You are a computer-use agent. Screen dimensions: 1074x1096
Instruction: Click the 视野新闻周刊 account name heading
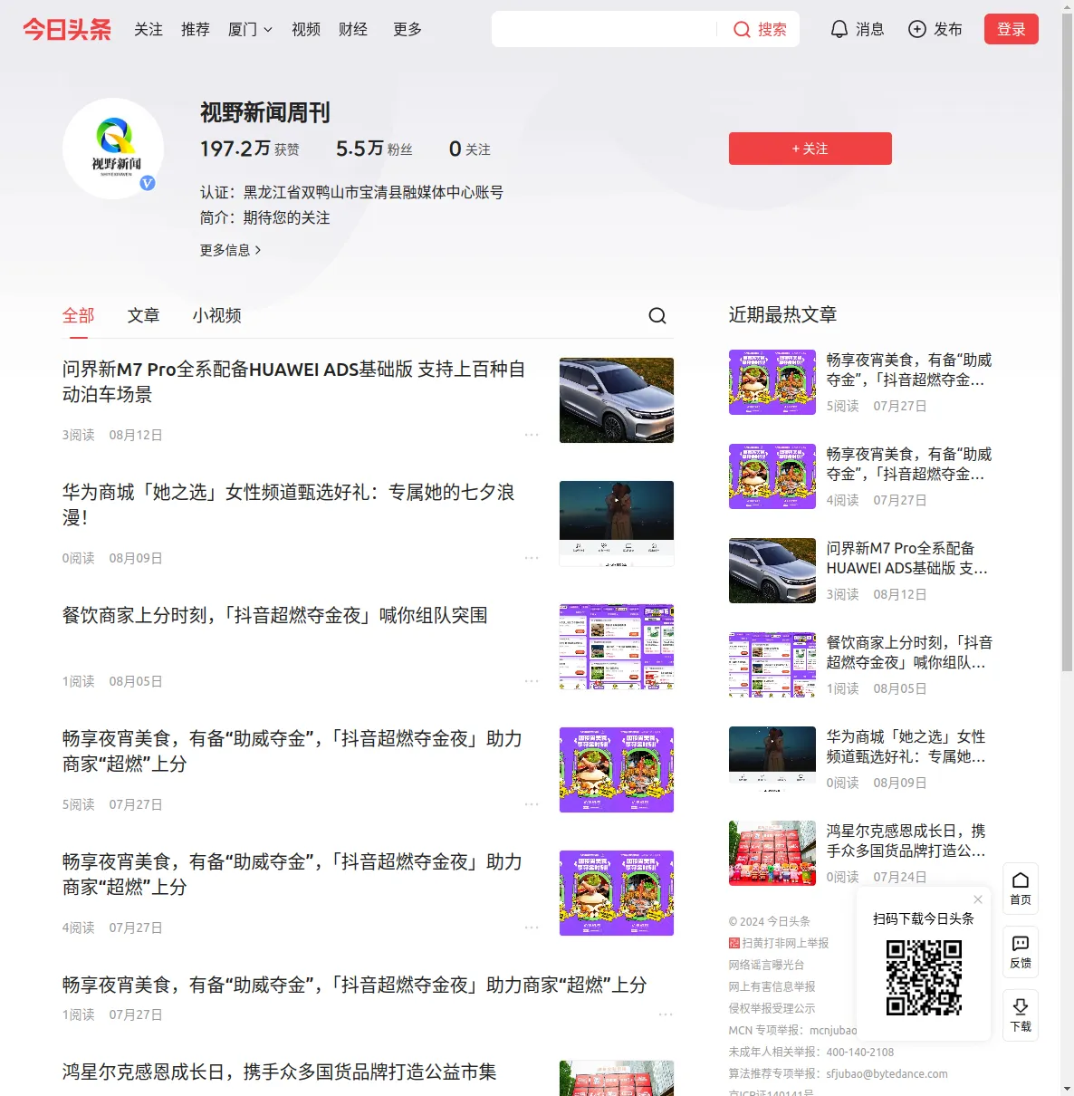coord(265,112)
